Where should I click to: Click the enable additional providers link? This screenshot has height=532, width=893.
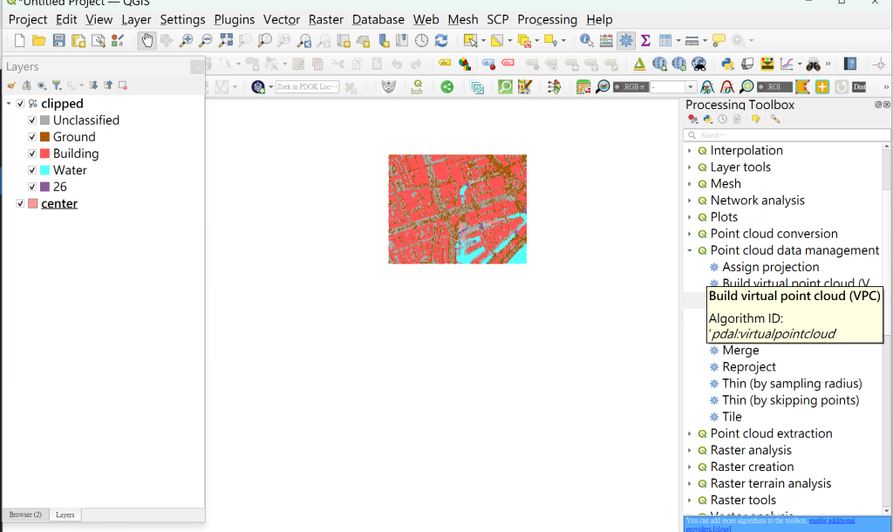tap(831, 521)
